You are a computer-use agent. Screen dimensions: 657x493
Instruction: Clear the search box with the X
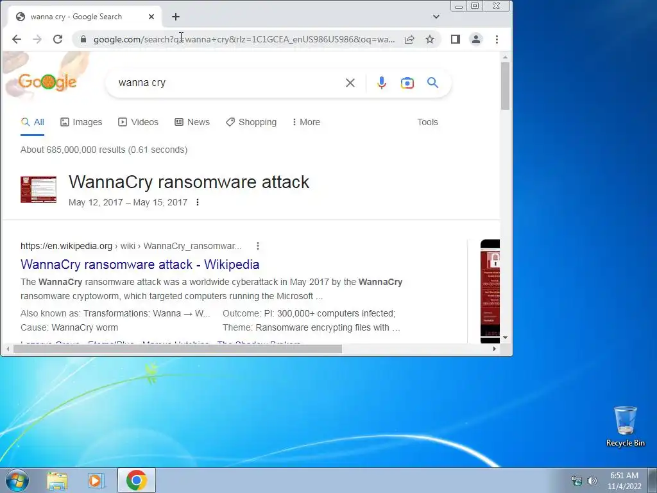coord(350,83)
